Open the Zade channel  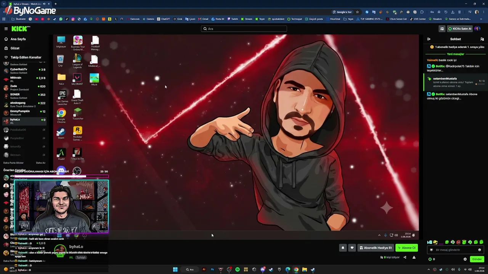pos(24,88)
